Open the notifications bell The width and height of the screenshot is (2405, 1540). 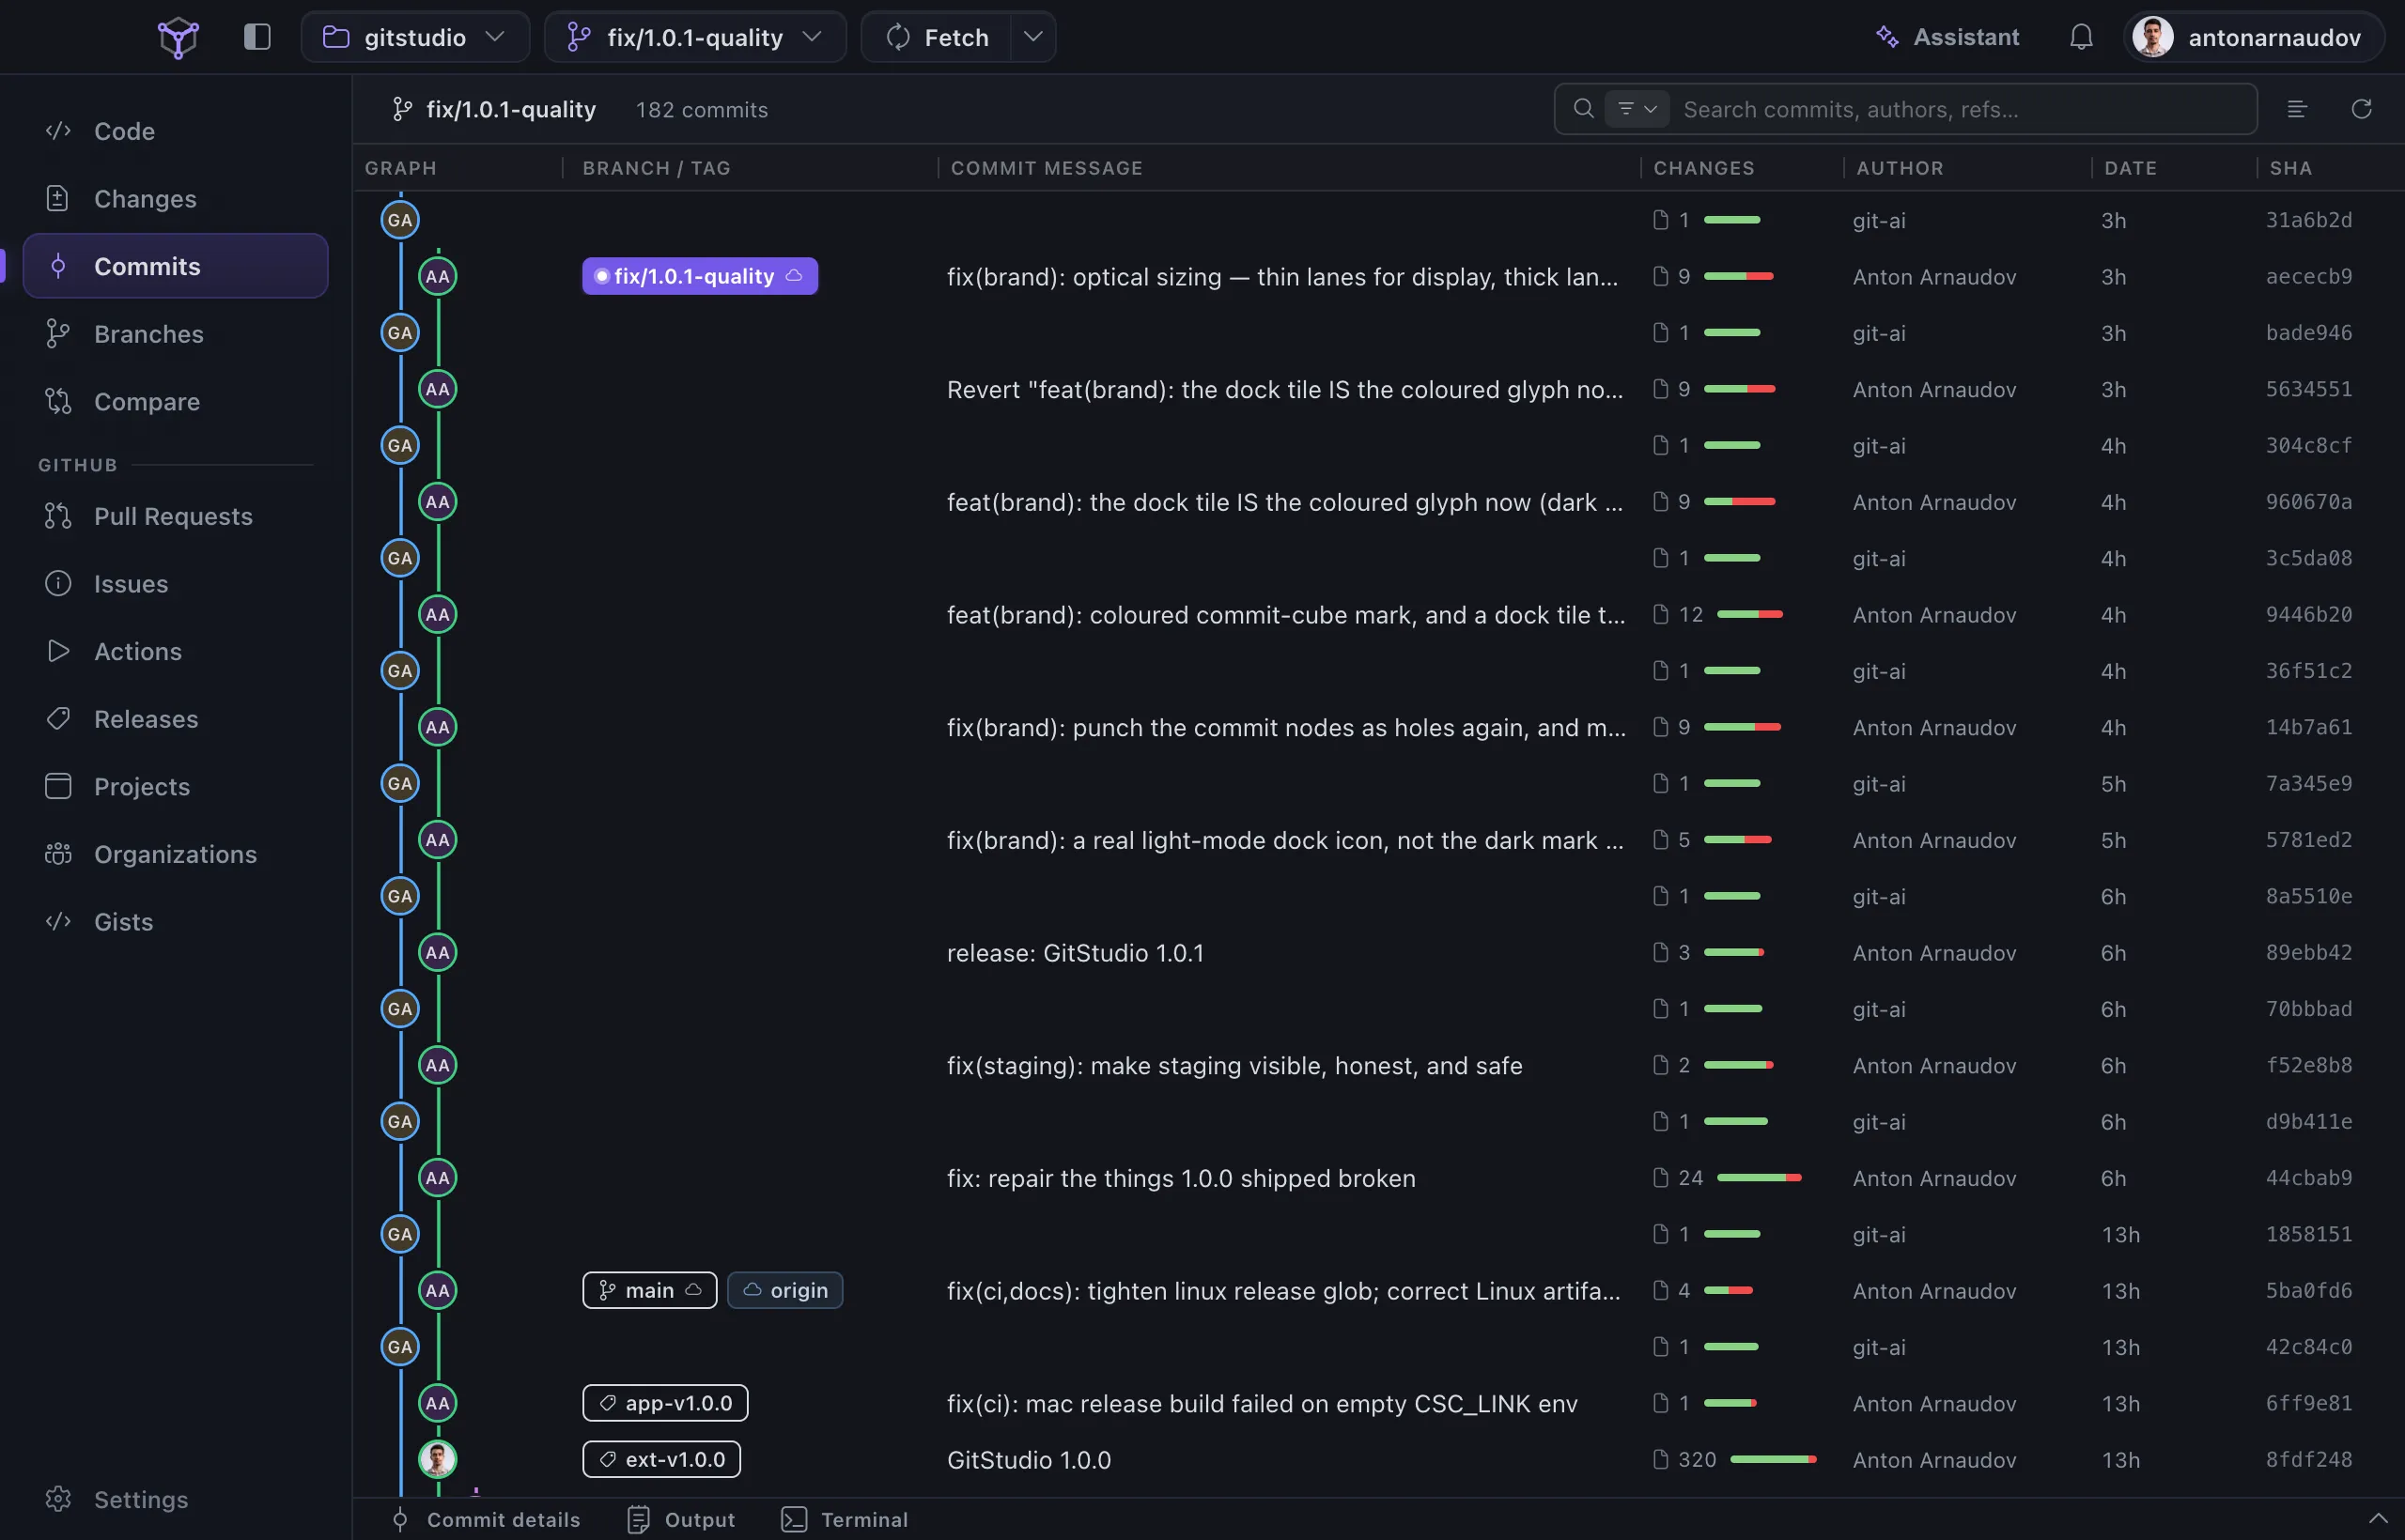pos(2081,37)
